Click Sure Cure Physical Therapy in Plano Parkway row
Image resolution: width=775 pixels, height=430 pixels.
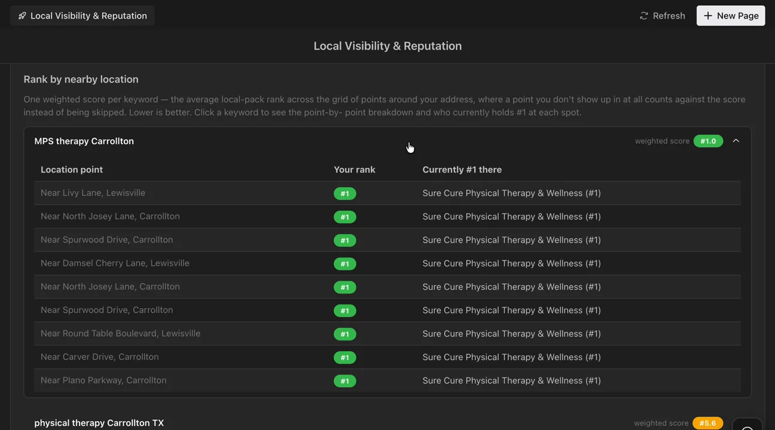(511, 380)
